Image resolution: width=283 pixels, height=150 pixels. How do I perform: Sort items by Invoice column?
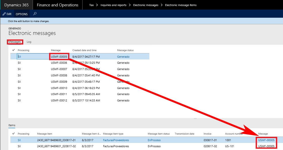coord(207,134)
